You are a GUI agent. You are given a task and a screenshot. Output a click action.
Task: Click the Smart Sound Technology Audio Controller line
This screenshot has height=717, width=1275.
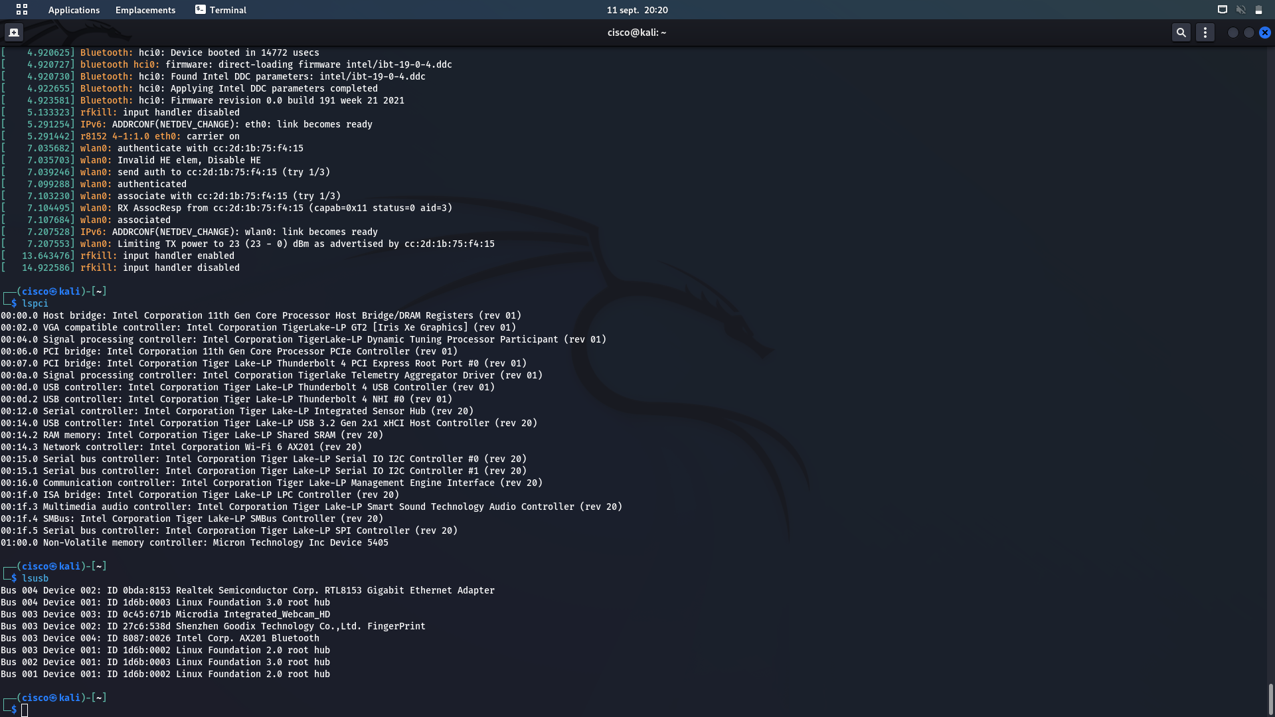[311, 507]
